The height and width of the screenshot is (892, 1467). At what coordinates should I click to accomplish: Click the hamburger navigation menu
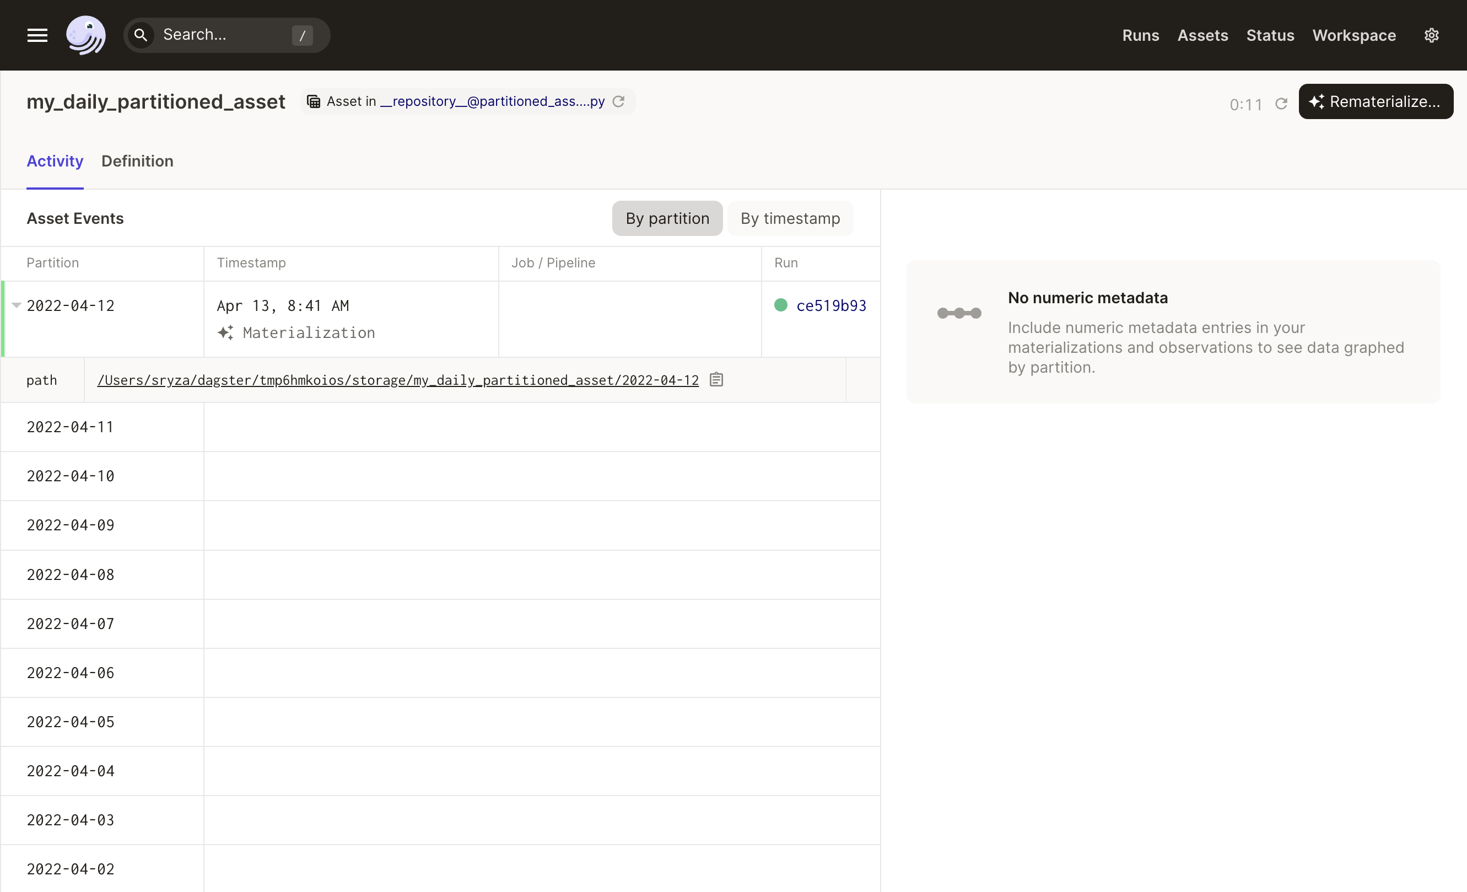[36, 35]
